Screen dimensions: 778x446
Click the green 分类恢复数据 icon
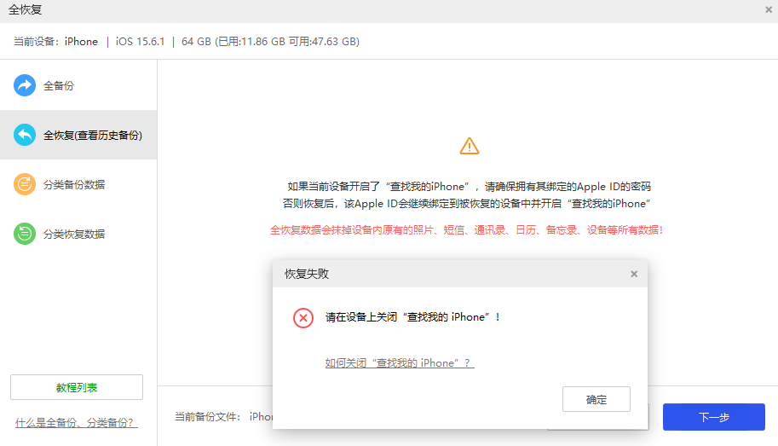pos(25,234)
